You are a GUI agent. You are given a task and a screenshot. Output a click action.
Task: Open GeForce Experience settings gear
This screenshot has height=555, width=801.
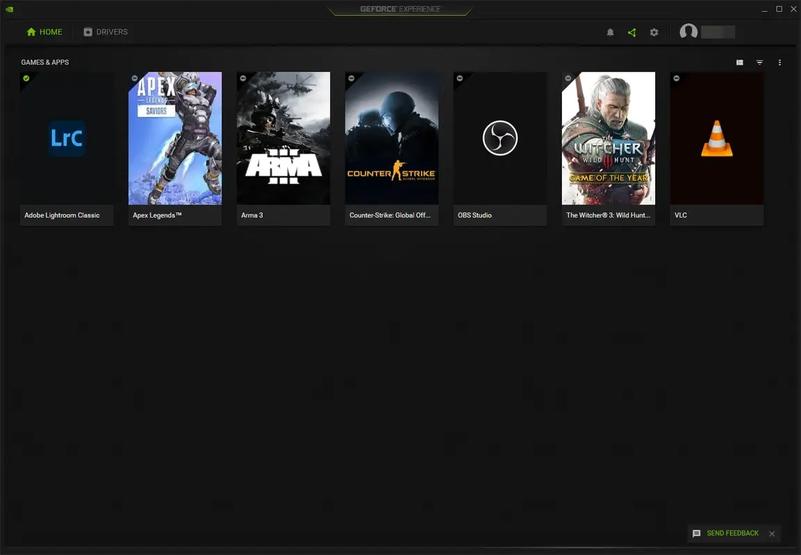[x=654, y=32]
